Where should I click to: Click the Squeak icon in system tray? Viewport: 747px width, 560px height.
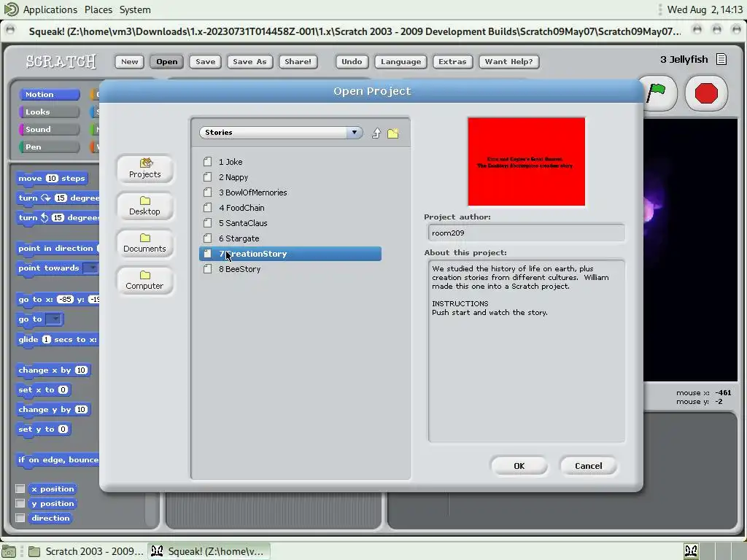point(691,551)
